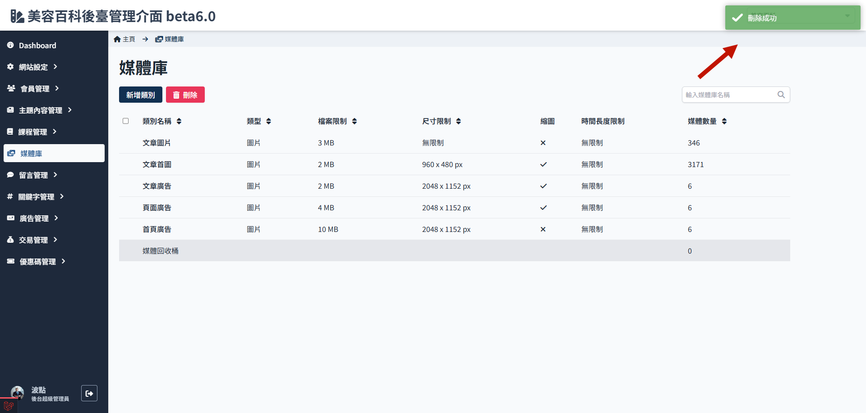
Task: Open the 文章首圖 category row
Action: click(x=455, y=164)
